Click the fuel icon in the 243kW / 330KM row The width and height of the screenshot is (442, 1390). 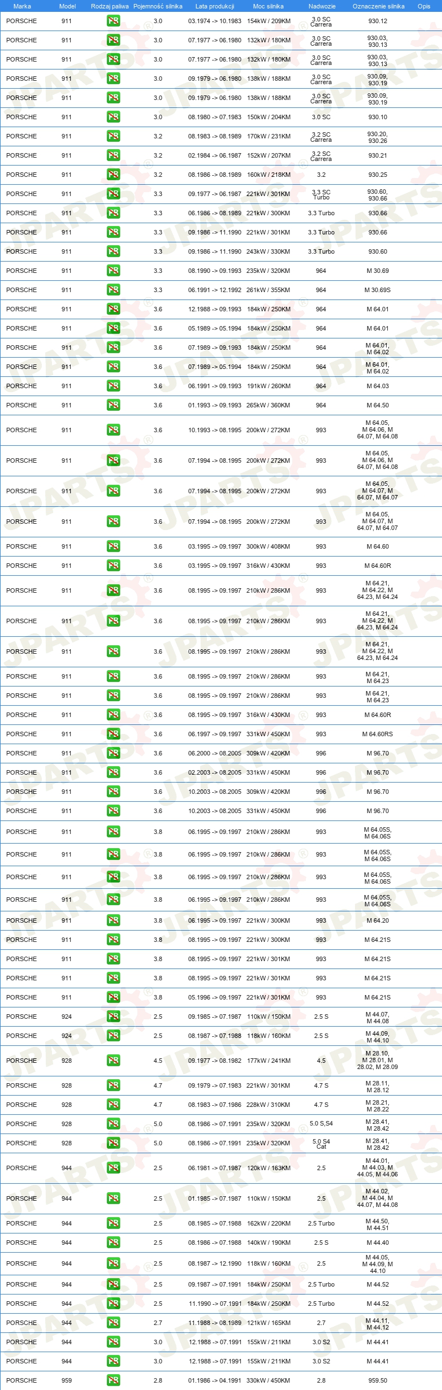coord(113,251)
